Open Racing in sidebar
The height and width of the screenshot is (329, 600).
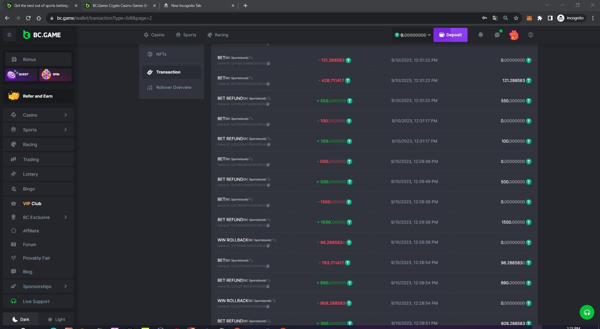(x=38, y=144)
